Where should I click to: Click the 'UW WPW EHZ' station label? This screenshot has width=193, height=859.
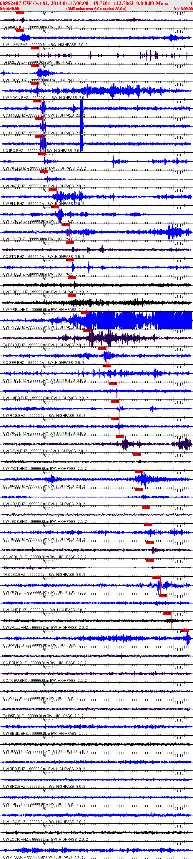point(15,593)
